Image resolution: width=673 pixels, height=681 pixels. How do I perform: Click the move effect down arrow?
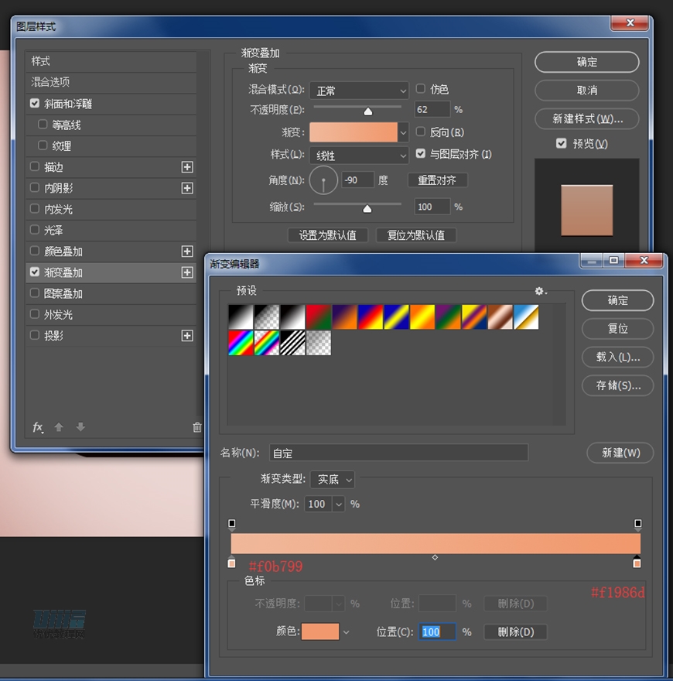pyautogui.click(x=80, y=427)
